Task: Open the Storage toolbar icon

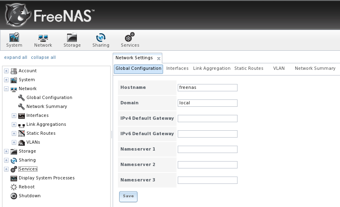Action: (72, 37)
